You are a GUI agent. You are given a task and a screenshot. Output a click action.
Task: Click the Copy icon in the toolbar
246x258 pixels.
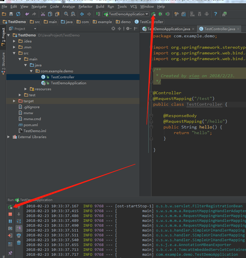click(50, 14)
